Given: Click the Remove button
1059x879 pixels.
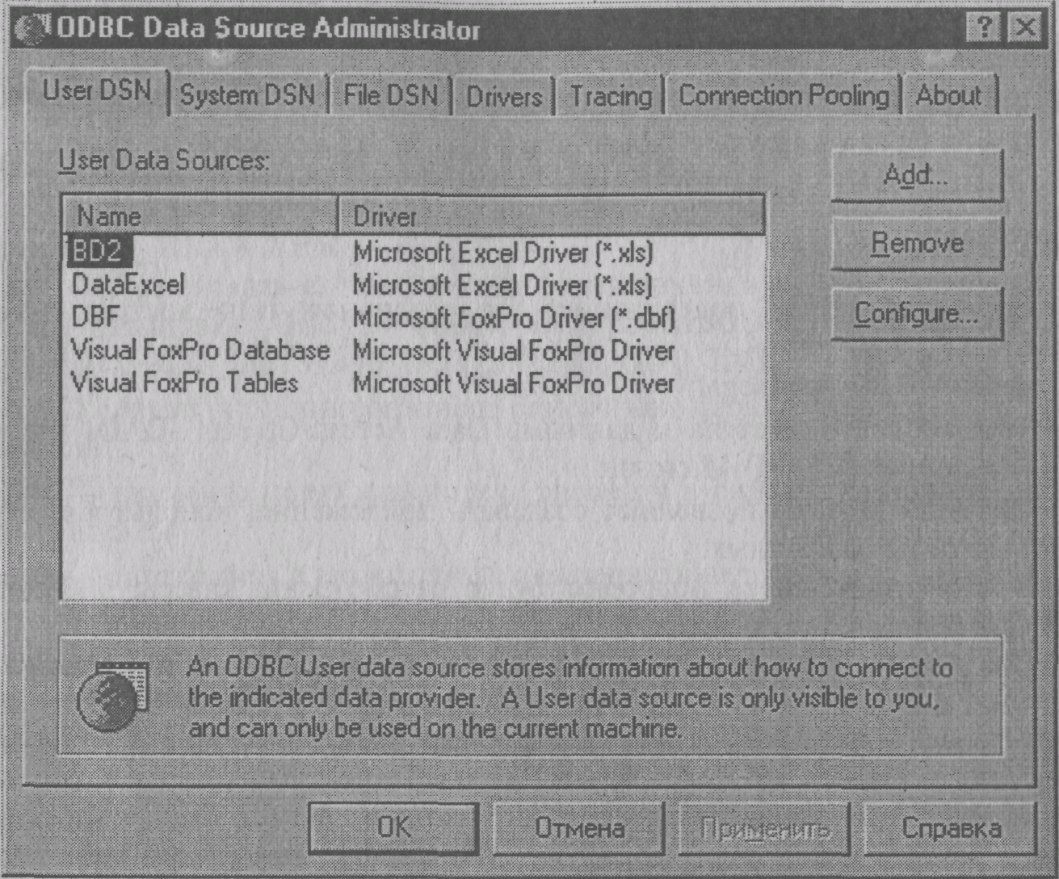Looking at the screenshot, I should point(917,243).
